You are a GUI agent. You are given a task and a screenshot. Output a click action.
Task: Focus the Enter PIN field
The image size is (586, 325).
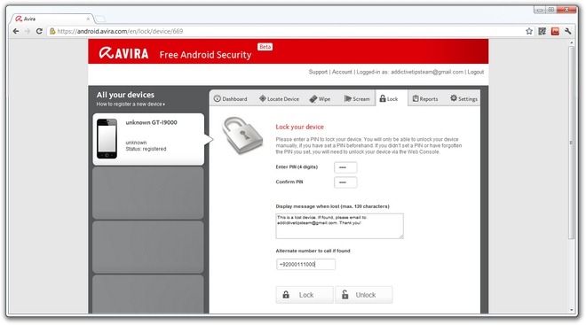click(x=345, y=167)
